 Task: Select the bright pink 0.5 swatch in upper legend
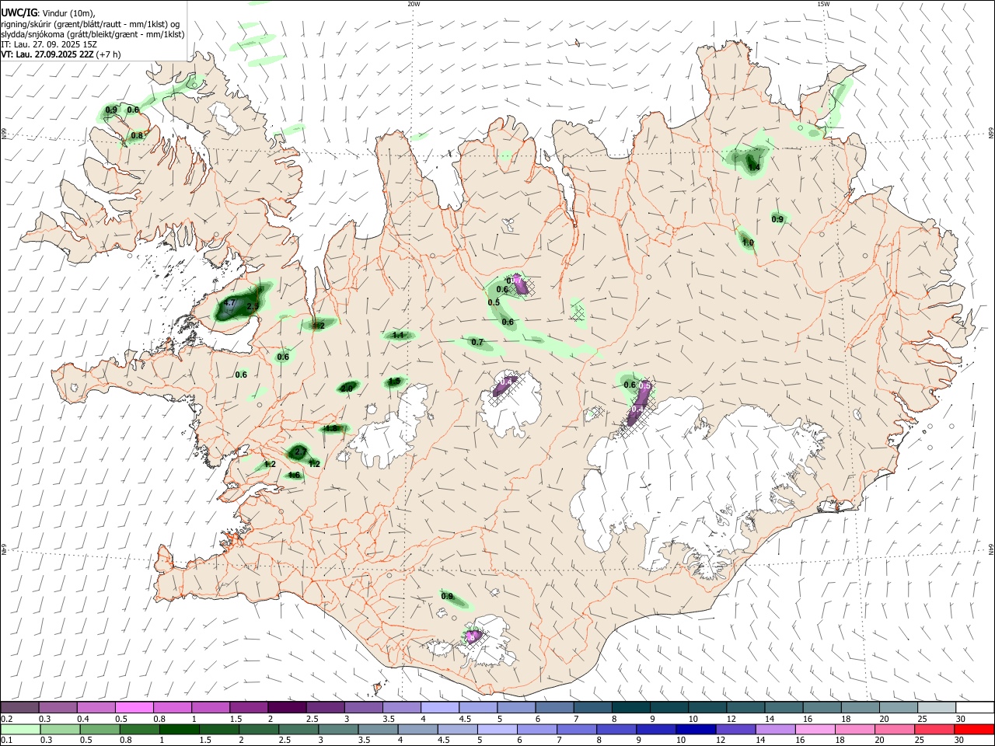click(x=134, y=708)
